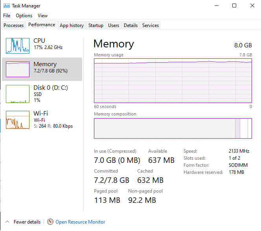Screen dimensions: 261x231
Task: Switch to the Startup tab
Action: (96, 25)
